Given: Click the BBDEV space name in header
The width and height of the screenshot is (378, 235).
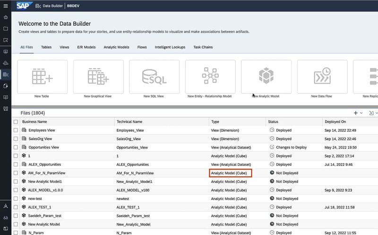Looking at the screenshot, I should point(73,6).
